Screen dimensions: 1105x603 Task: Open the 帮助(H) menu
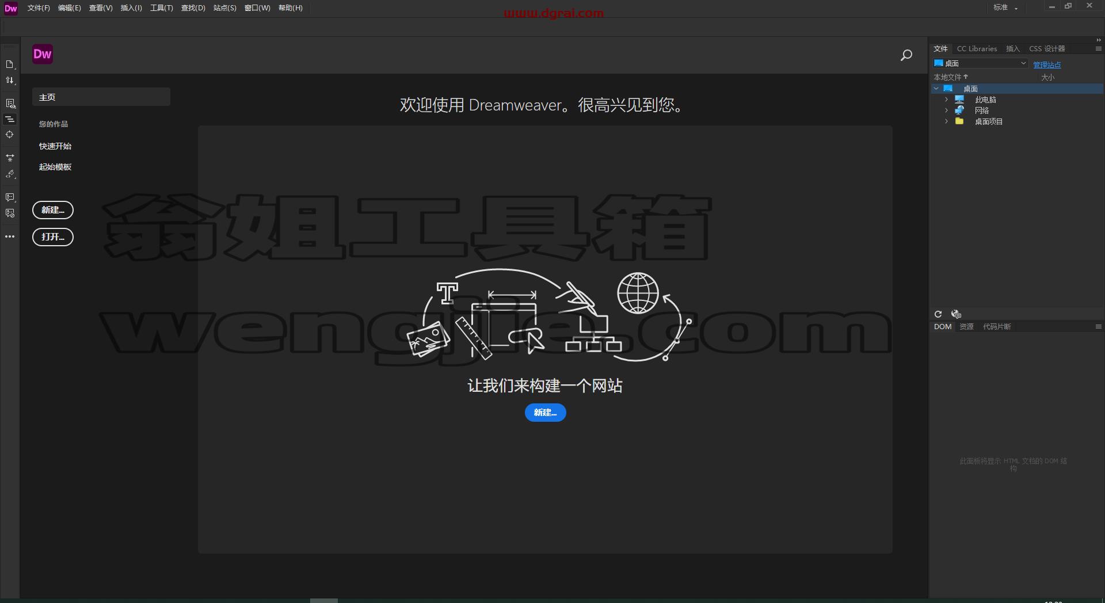pyautogui.click(x=291, y=8)
